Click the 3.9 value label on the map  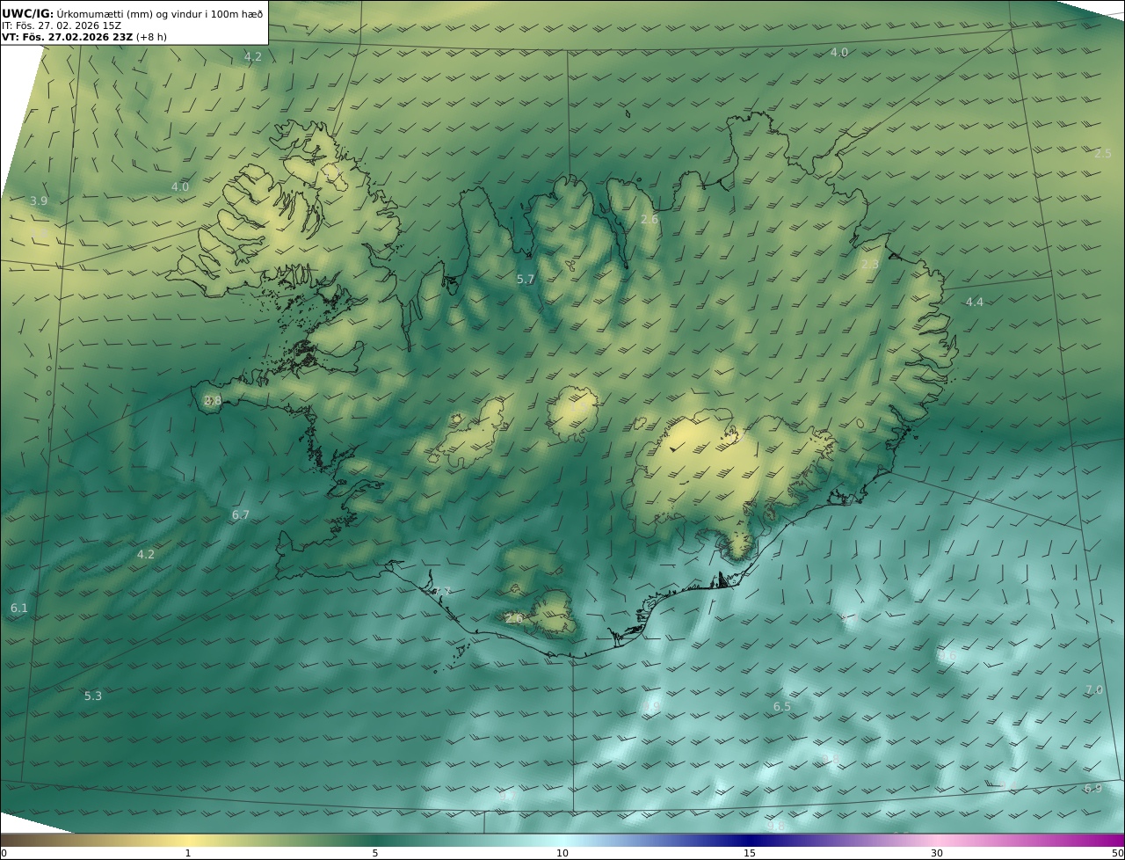[x=39, y=200]
